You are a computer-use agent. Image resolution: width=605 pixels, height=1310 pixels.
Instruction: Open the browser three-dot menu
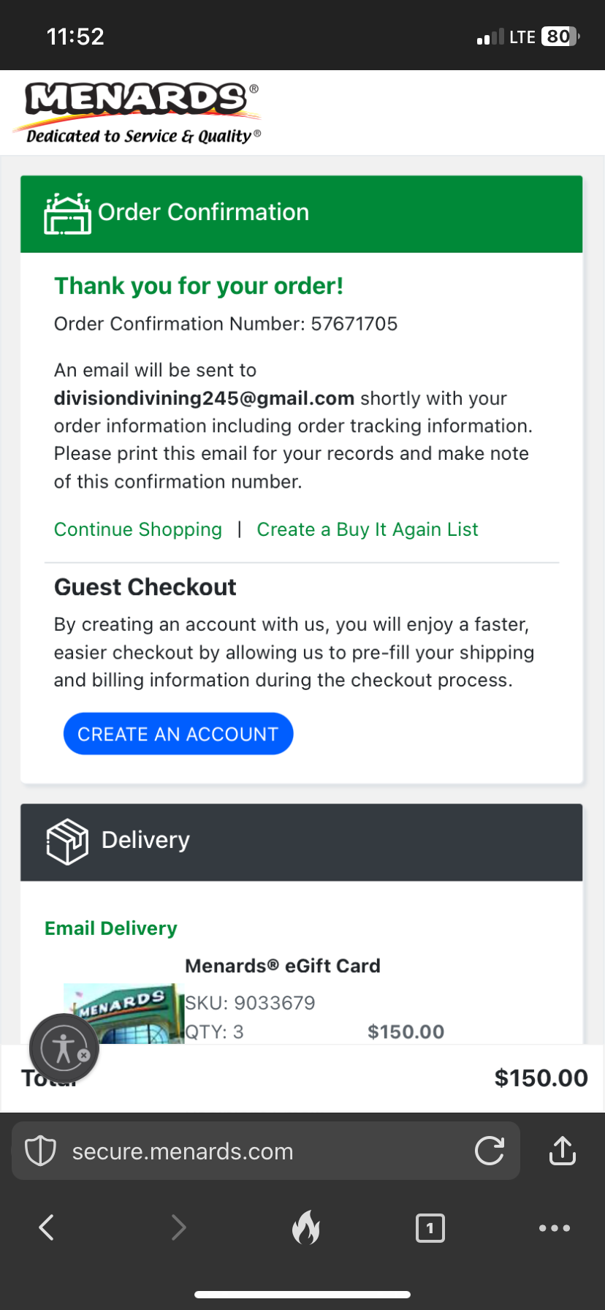pos(554,1227)
